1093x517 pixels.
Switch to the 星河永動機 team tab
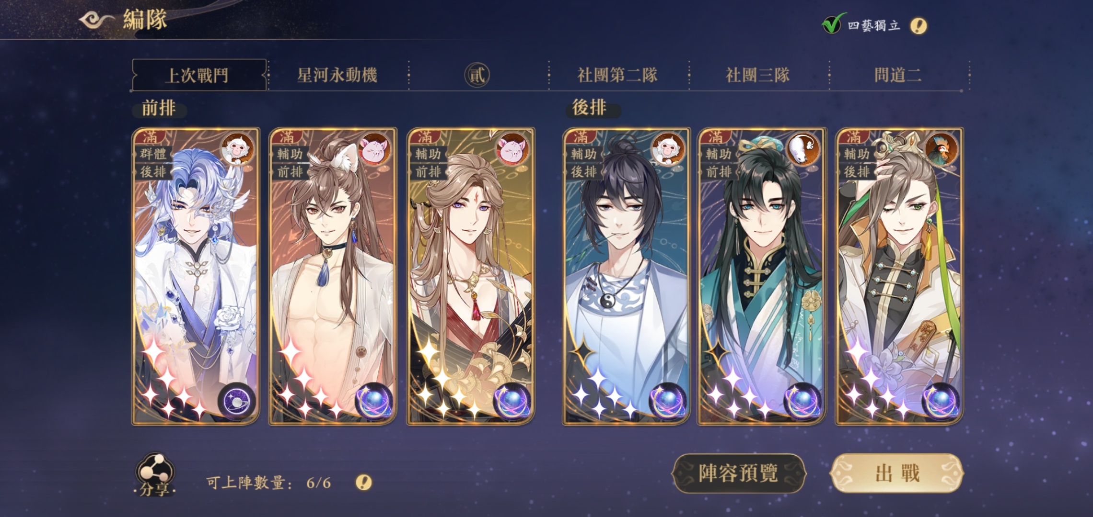coord(337,75)
